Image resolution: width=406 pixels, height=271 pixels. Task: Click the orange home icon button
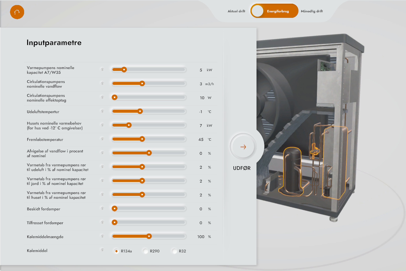click(17, 12)
